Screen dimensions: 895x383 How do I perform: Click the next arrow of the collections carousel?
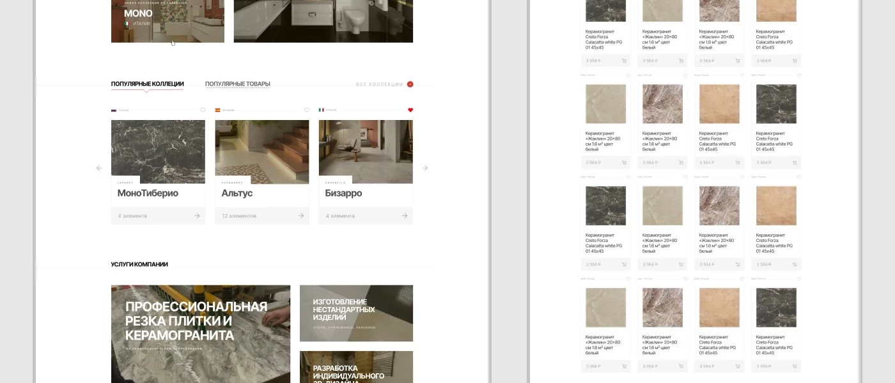[x=425, y=168]
